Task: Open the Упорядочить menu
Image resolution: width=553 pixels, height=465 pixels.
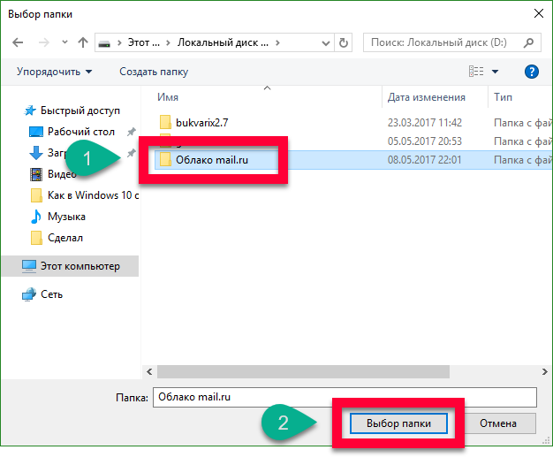Action: coord(54,72)
